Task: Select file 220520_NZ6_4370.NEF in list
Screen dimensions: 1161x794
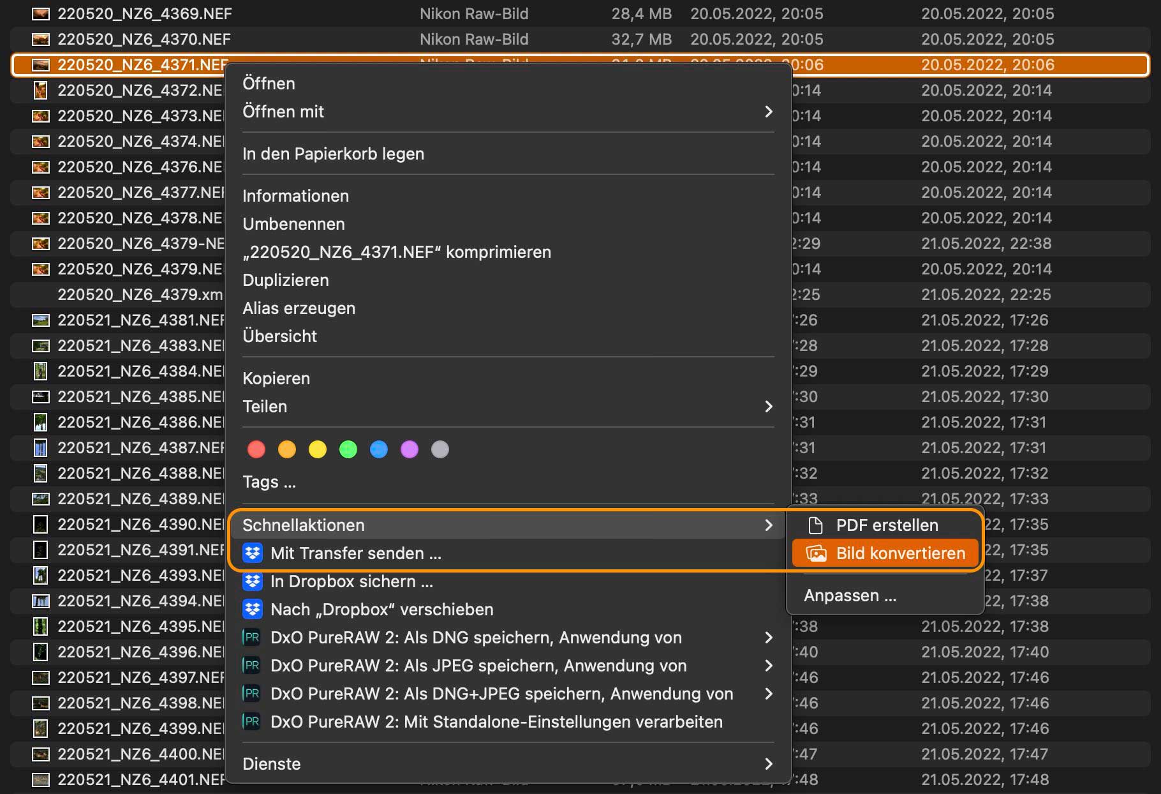Action: (x=144, y=39)
